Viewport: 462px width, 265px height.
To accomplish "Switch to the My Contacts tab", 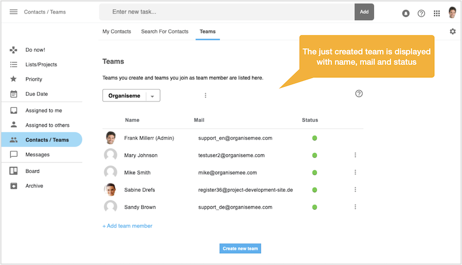I will click(x=117, y=31).
